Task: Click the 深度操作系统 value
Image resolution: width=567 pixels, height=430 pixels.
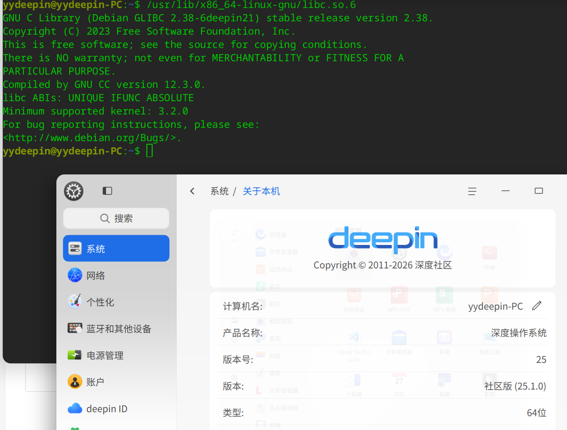Action: pyautogui.click(x=519, y=333)
